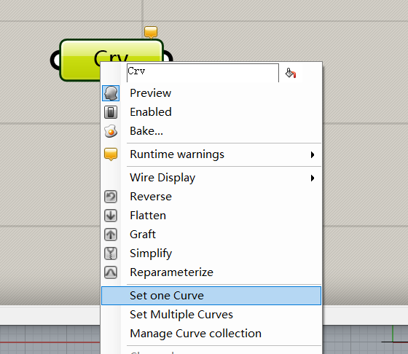This screenshot has width=408, height=354.
Task: Toggle Flatten on the parameter
Action: [211, 216]
